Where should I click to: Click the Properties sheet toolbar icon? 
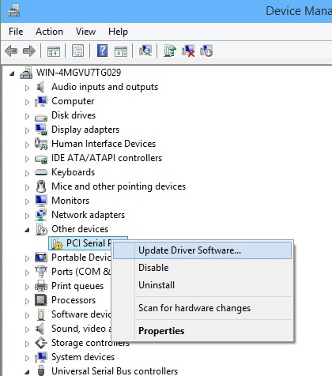coord(78,51)
